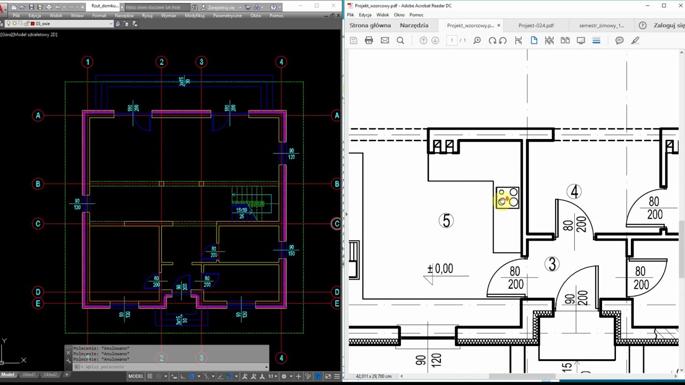Viewport: 685px width, 385px height.
Task: Open the Rysuj menu in AutoCAD
Action: click(147, 16)
